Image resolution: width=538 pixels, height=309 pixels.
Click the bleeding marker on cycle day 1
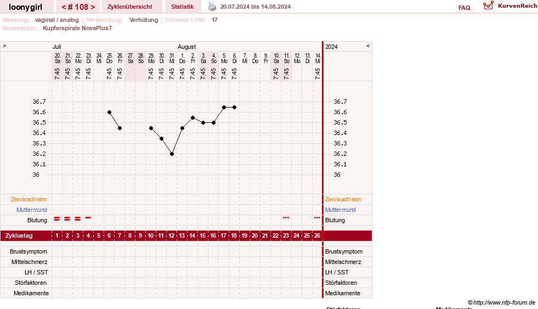tap(57, 218)
